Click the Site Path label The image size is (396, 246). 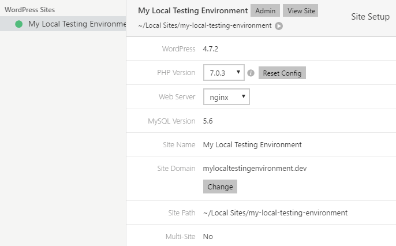point(182,213)
